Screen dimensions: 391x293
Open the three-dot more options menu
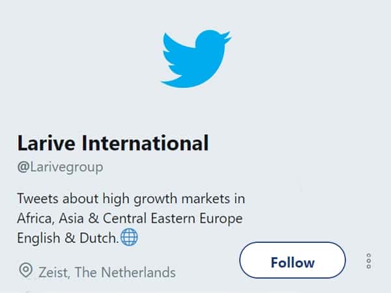[369, 261]
